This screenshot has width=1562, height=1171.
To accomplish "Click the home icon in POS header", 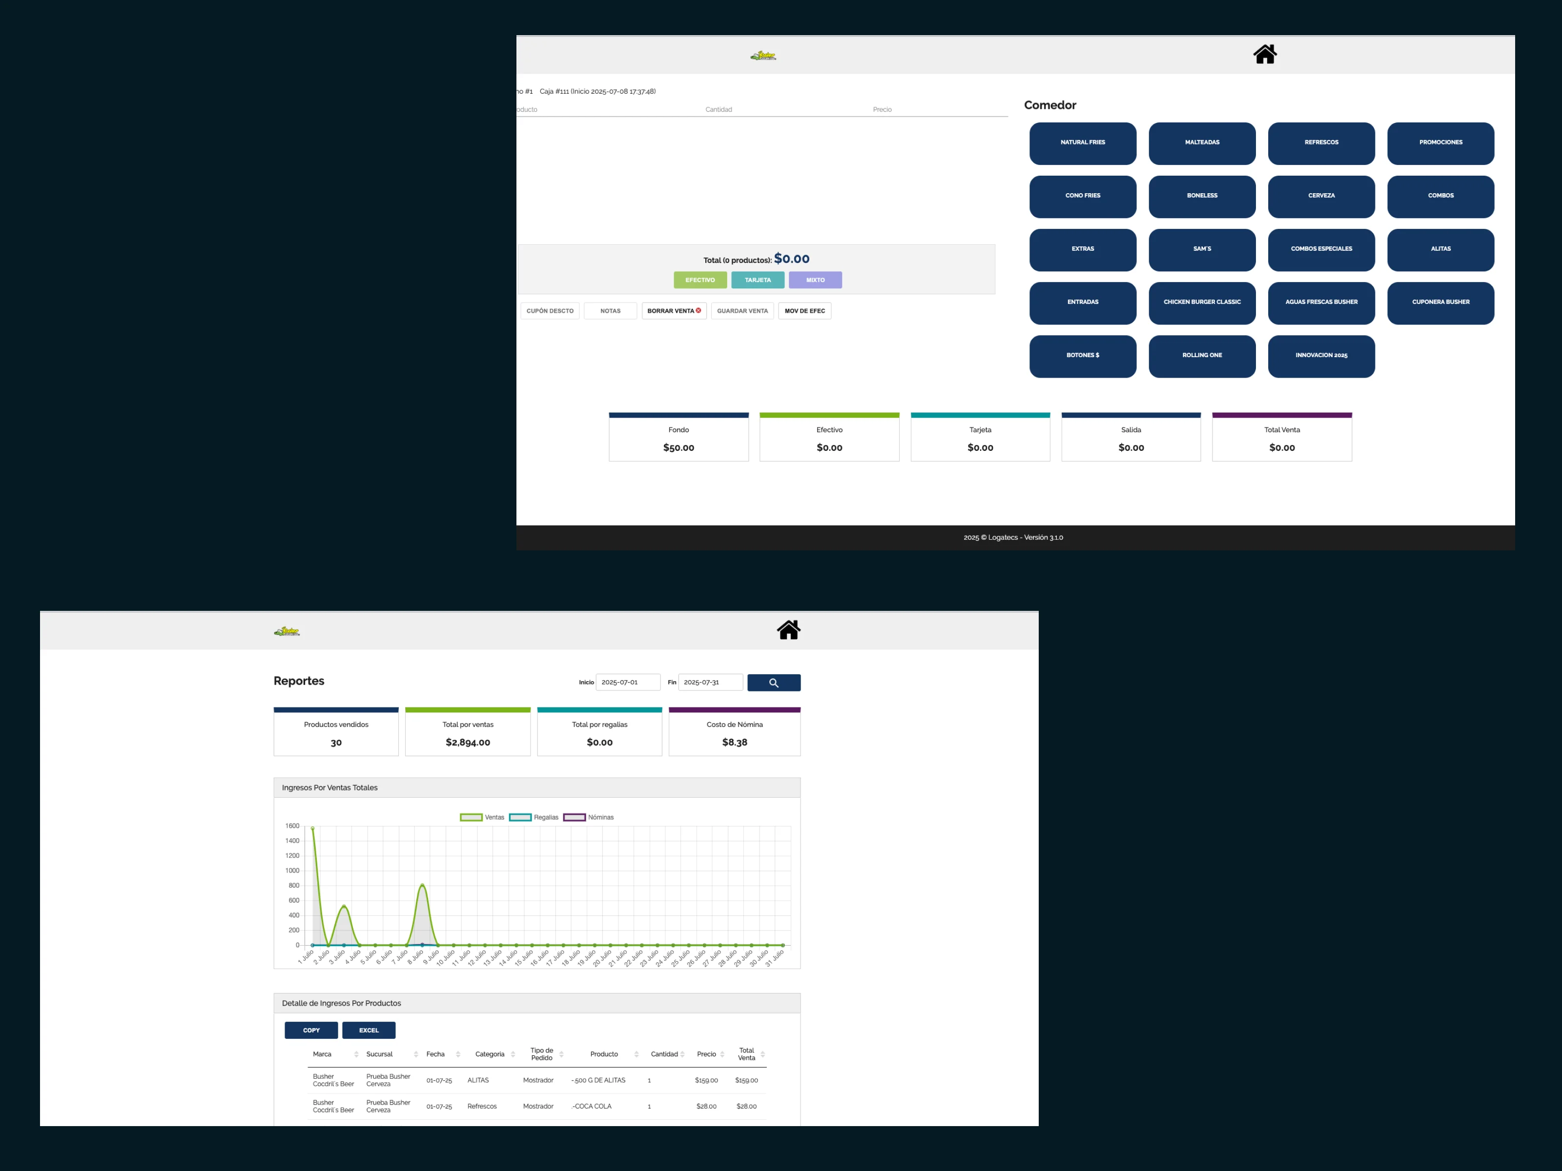I will [1265, 54].
